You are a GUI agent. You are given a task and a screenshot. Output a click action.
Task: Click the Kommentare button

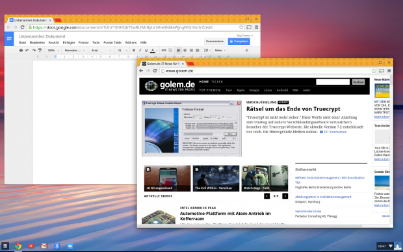(215, 42)
